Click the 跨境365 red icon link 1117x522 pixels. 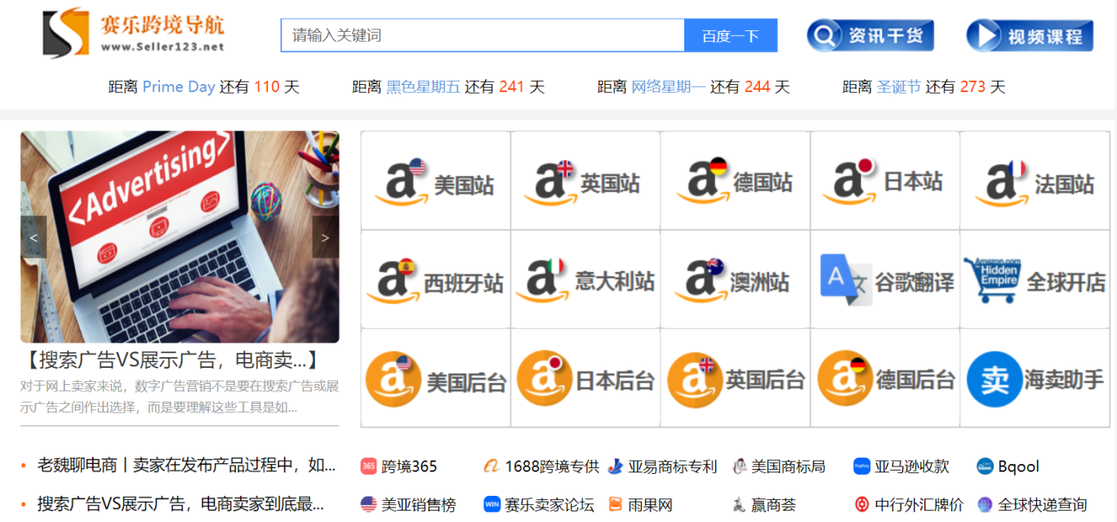pyautogui.click(x=368, y=467)
